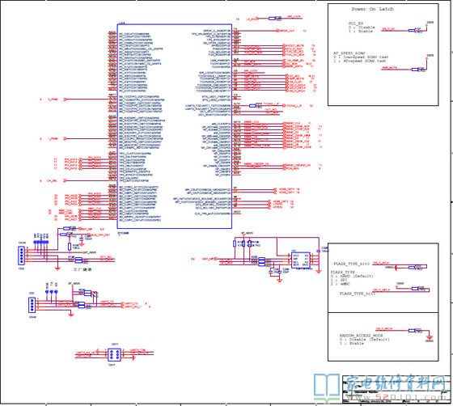
Task: Click the FLASH_TYPE options list text
Action: (352, 278)
